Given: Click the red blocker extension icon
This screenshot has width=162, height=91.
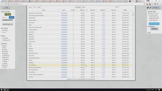Looking at the screenshot, I should coord(150,4).
